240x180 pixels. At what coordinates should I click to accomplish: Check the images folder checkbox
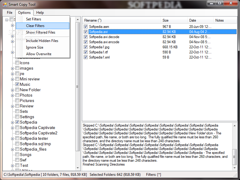(17, 68)
